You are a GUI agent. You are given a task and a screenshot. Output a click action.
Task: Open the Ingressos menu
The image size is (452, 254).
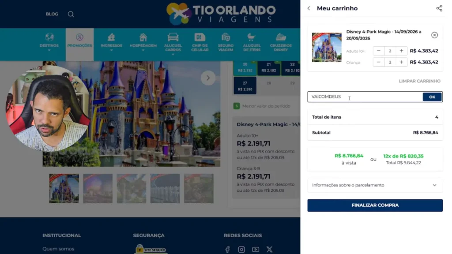tap(111, 42)
